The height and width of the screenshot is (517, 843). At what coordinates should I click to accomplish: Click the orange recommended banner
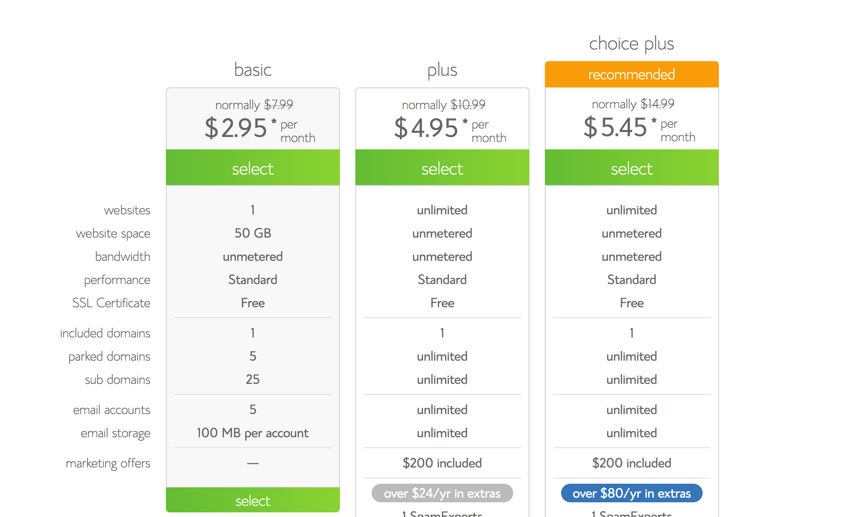tap(632, 74)
